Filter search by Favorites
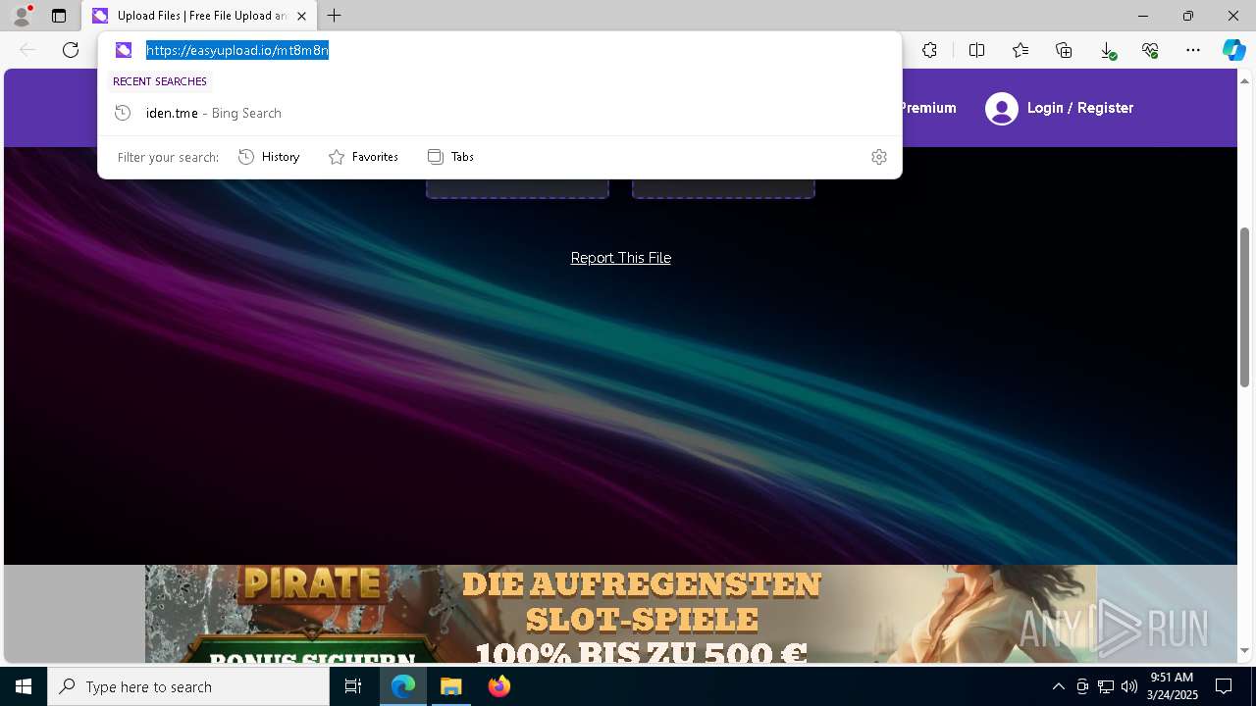This screenshot has width=1256, height=706. pyautogui.click(x=364, y=157)
